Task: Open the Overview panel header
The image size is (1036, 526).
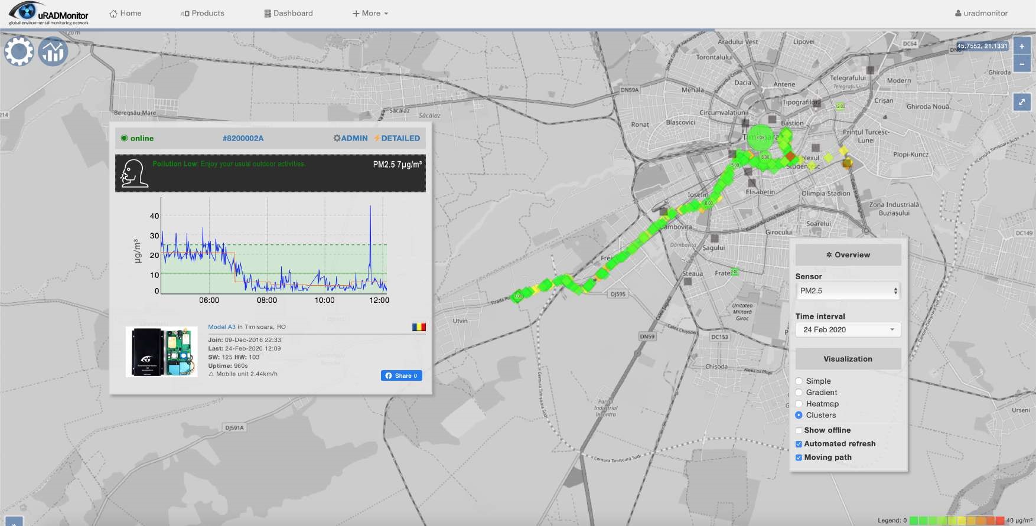Action: coord(848,255)
